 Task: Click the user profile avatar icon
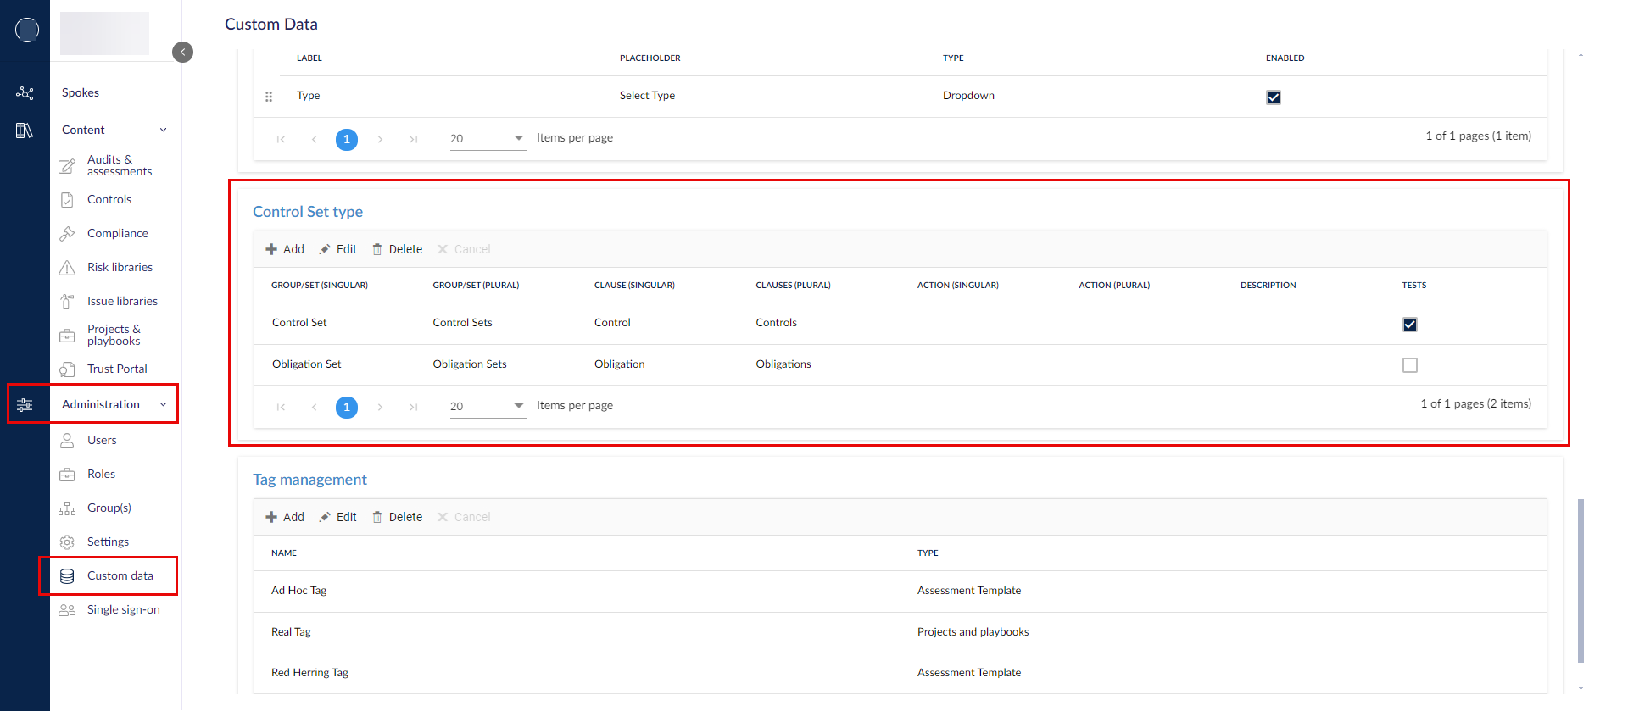(x=27, y=30)
